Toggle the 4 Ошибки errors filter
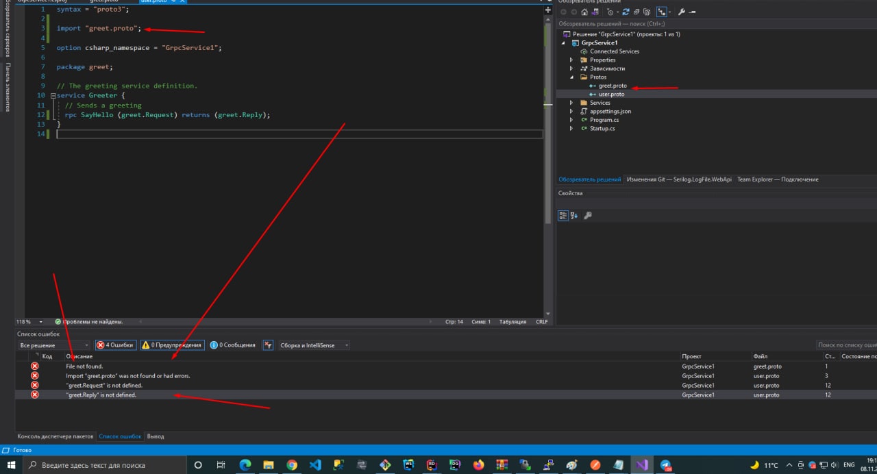Viewport: 877px width, 474px height. pyautogui.click(x=115, y=345)
